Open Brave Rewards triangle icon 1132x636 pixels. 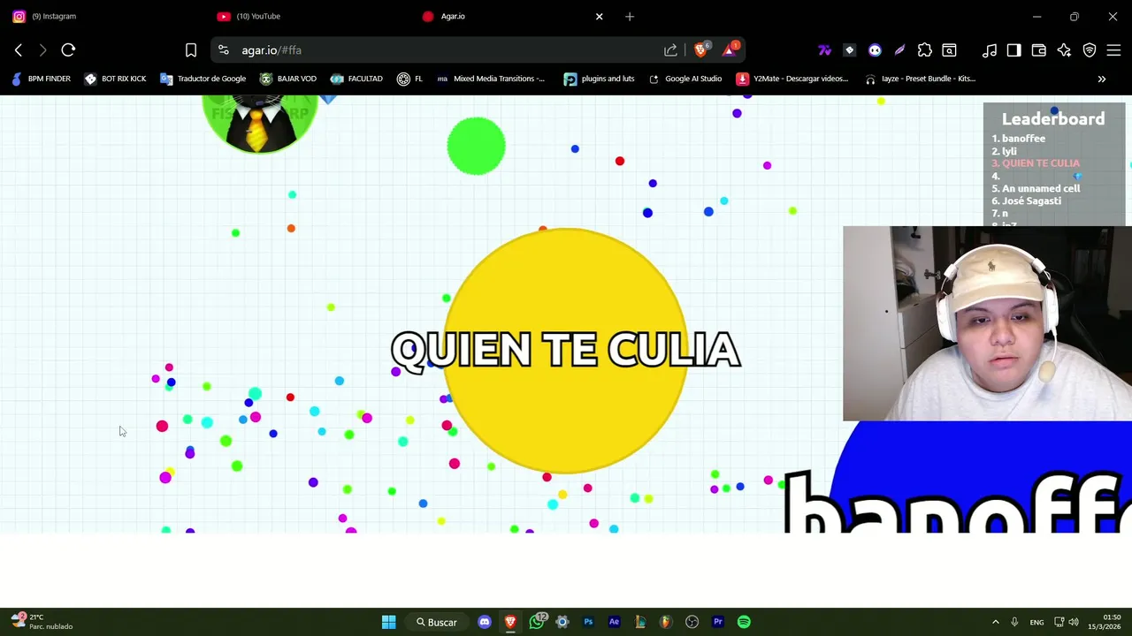point(730,50)
